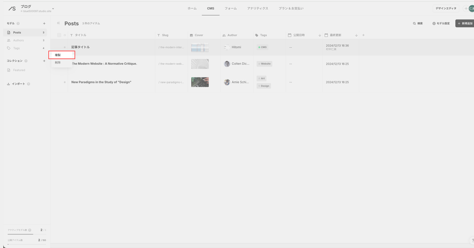The width and height of the screenshot is (474, 248).
Task: Open the New Paradigms cover thumbnail
Action: (x=200, y=82)
